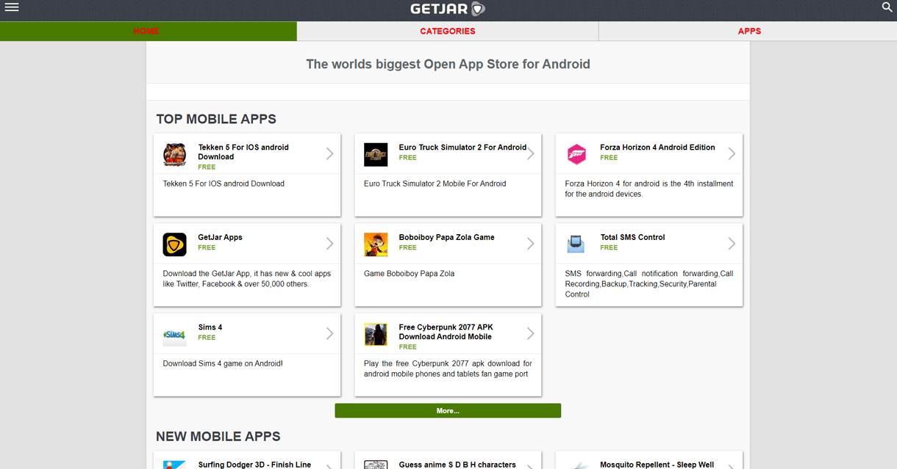Open Mosquito Repellent - Sleep Well link
The width and height of the screenshot is (897, 469).
(657, 465)
